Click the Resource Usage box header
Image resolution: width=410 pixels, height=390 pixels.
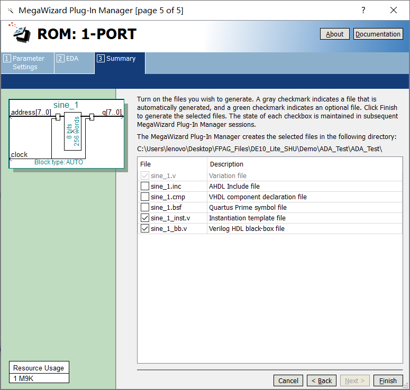[39, 368]
